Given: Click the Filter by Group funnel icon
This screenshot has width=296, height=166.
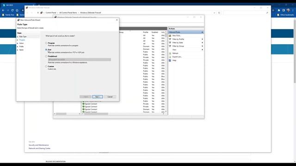Looking at the screenshot, I should (170, 46).
